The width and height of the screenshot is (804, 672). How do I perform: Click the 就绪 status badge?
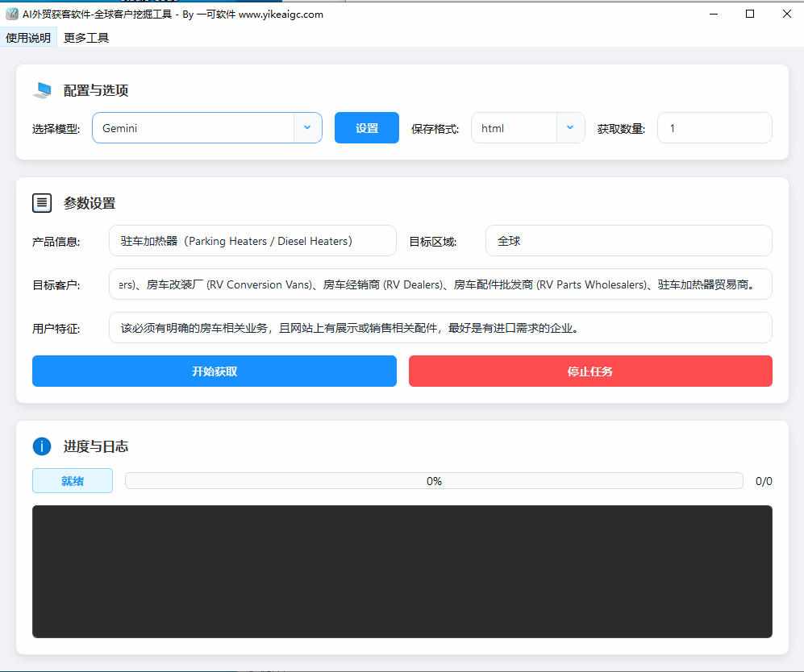tap(72, 480)
